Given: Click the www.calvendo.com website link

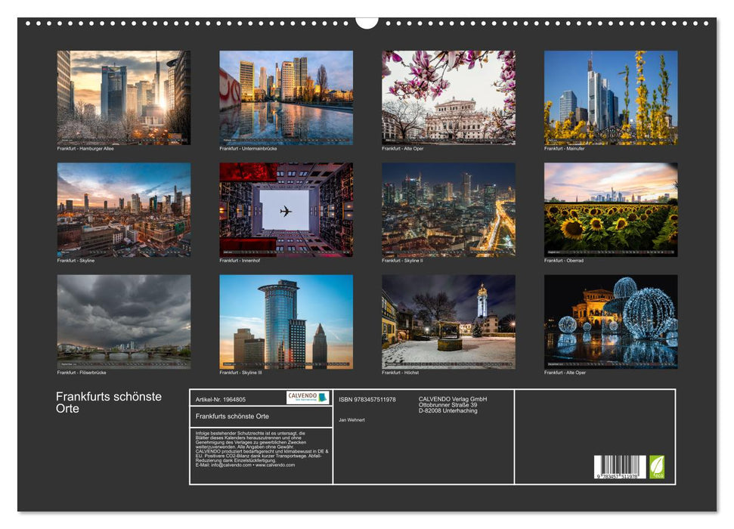Looking at the screenshot, I should pos(276,465).
